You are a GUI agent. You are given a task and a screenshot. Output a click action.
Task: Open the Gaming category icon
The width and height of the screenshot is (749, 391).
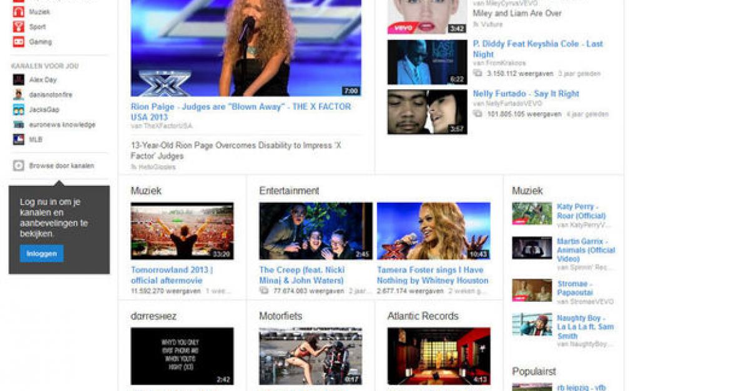point(19,42)
